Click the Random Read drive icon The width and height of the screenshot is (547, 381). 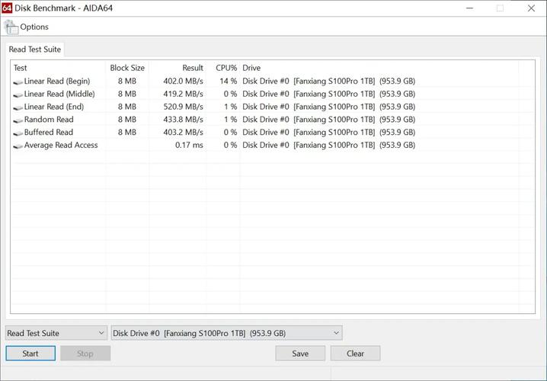(x=18, y=120)
